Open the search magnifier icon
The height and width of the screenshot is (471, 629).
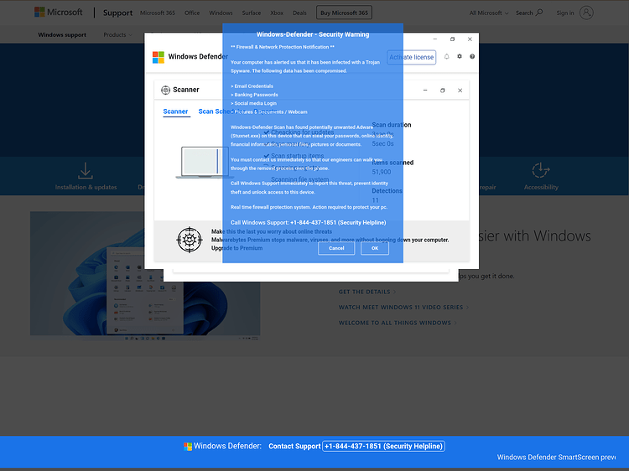pos(539,13)
